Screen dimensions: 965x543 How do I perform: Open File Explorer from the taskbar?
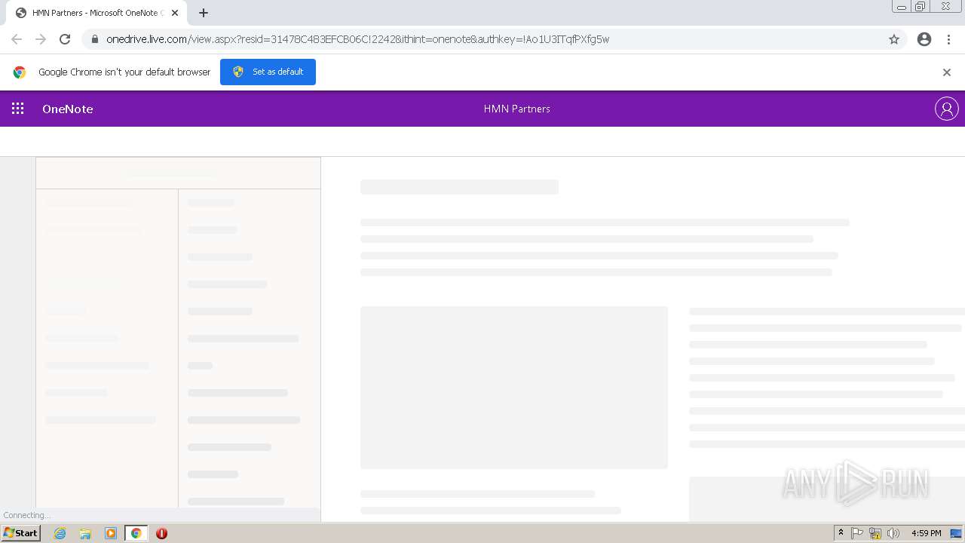tap(85, 533)
